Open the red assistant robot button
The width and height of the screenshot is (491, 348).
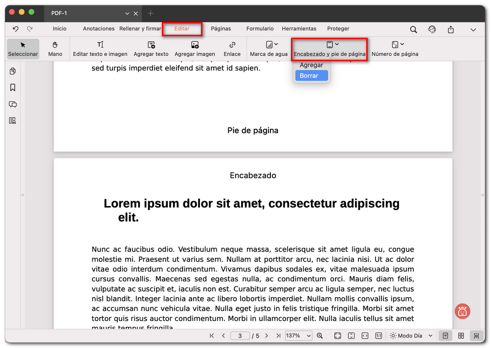click(x=462, y=311)
